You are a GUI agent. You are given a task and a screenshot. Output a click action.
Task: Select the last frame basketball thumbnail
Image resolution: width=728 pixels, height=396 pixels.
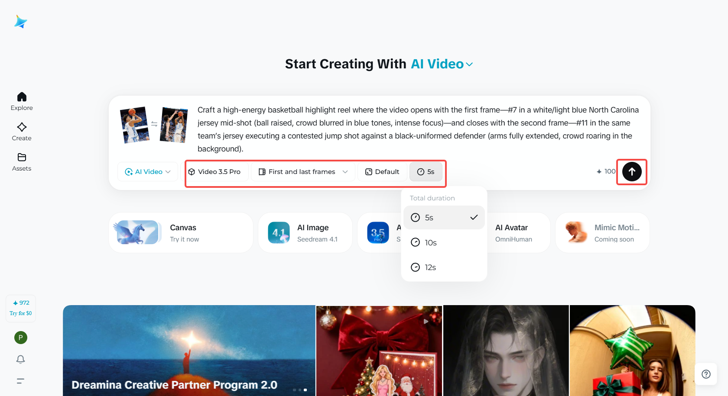[x=174, y=125]
